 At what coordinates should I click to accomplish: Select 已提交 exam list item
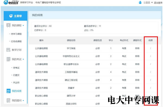click(x=16, y=75)
